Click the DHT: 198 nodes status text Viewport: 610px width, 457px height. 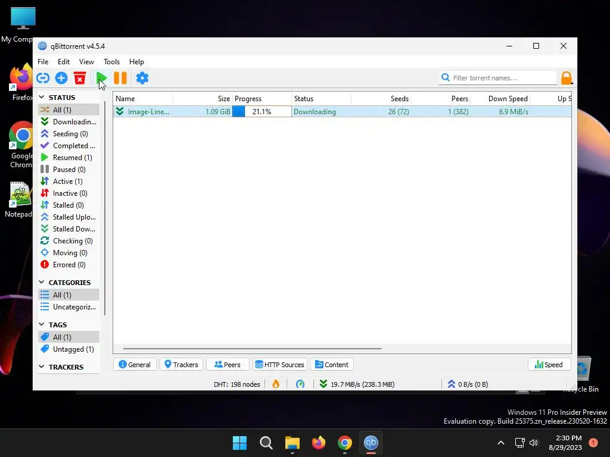(236, 384)
